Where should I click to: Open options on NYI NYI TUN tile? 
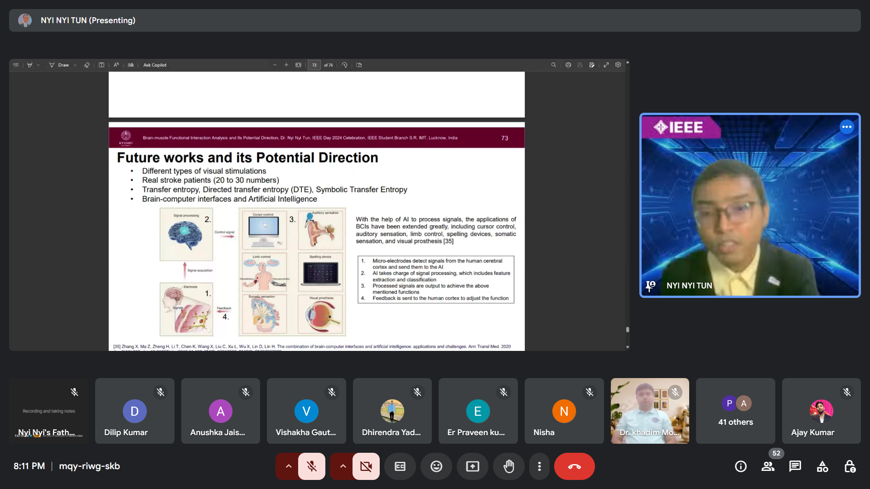tap(846, 127)
